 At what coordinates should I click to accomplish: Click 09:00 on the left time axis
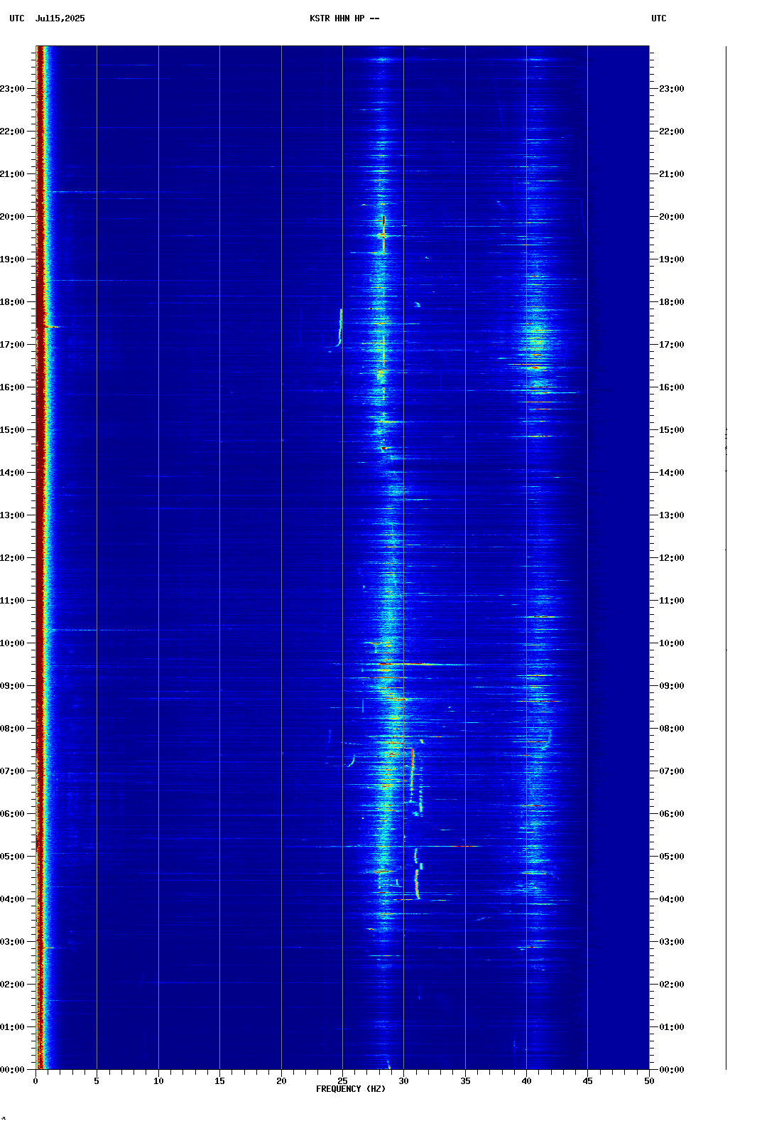tap(12, 686)
